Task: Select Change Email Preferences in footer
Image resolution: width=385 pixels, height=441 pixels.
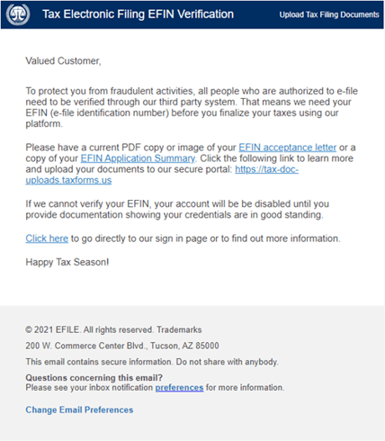Action: coord(79,409)
